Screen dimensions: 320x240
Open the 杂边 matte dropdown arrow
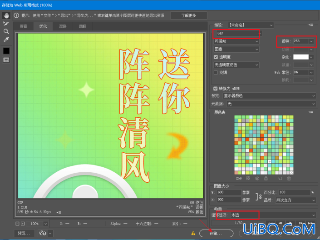[x=311, y=57]
